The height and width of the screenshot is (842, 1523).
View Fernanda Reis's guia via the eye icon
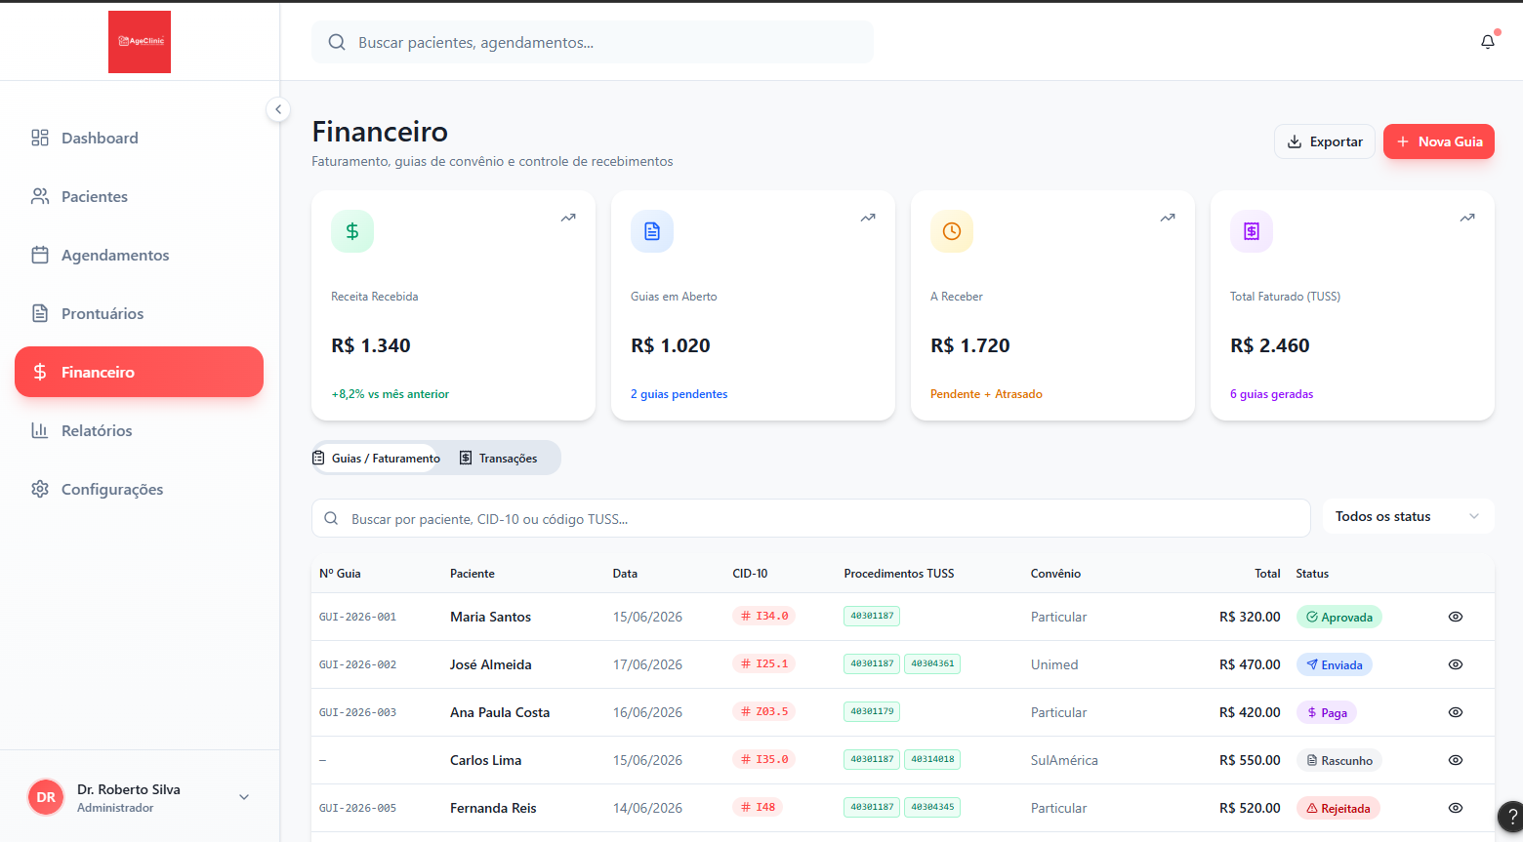(x=1456, y=808)
